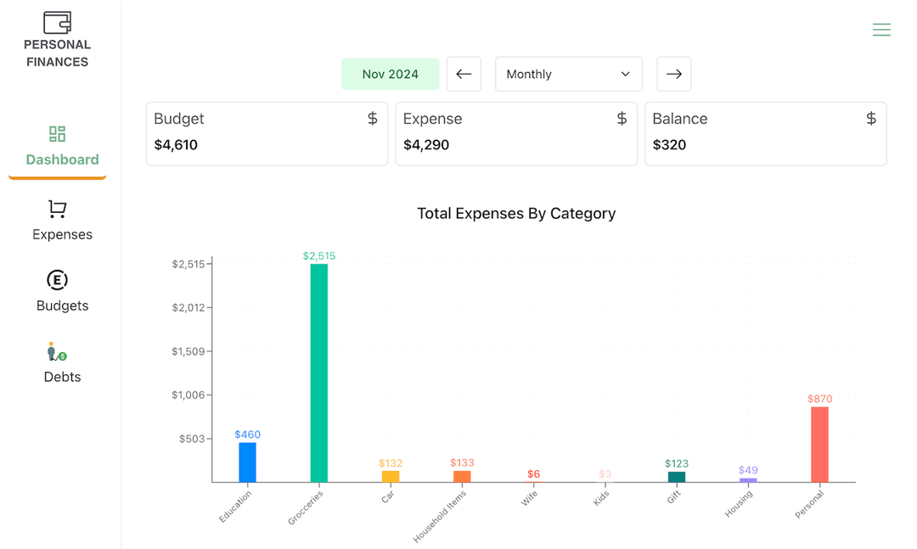Click the dollar icon on the Budget card

coord(372,119)
